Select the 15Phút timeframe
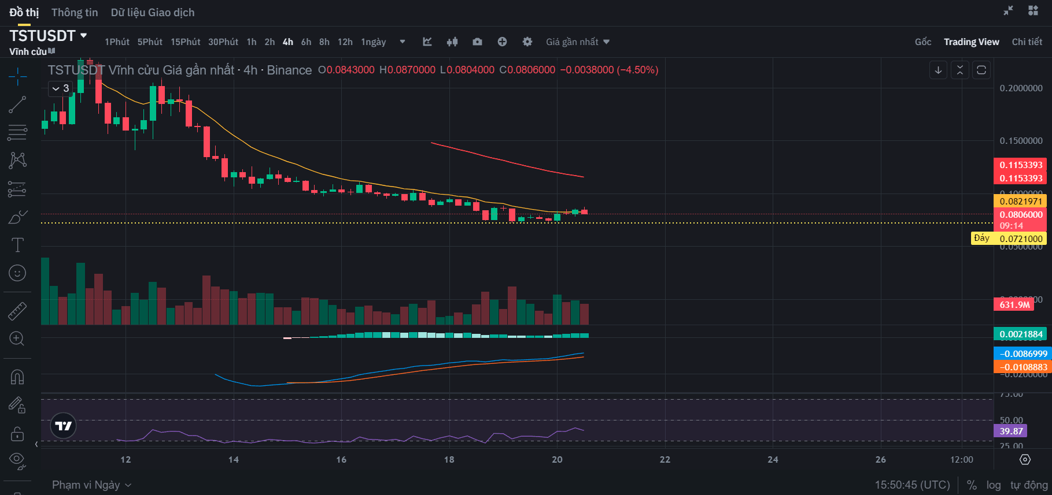The height and width of the screenshot is (495, 1052). tap(185, 42)
